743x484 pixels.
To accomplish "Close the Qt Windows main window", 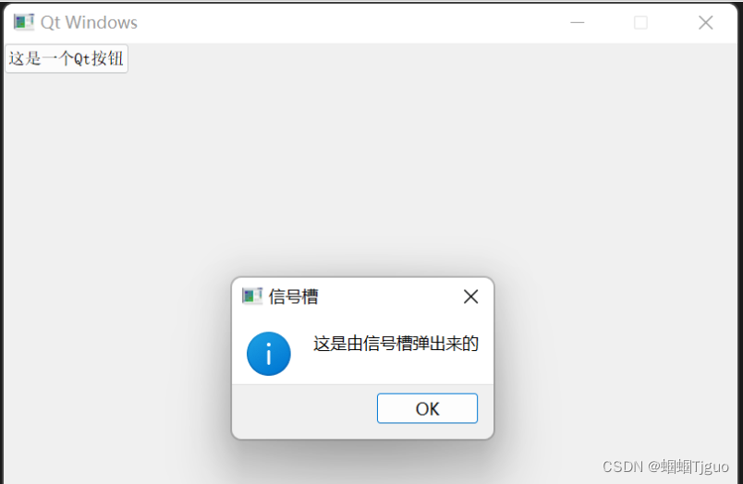I will [x=705, y=22].
